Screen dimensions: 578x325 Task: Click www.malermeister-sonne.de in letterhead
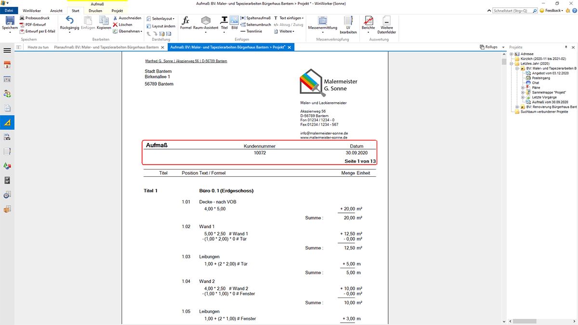(324, 137)
